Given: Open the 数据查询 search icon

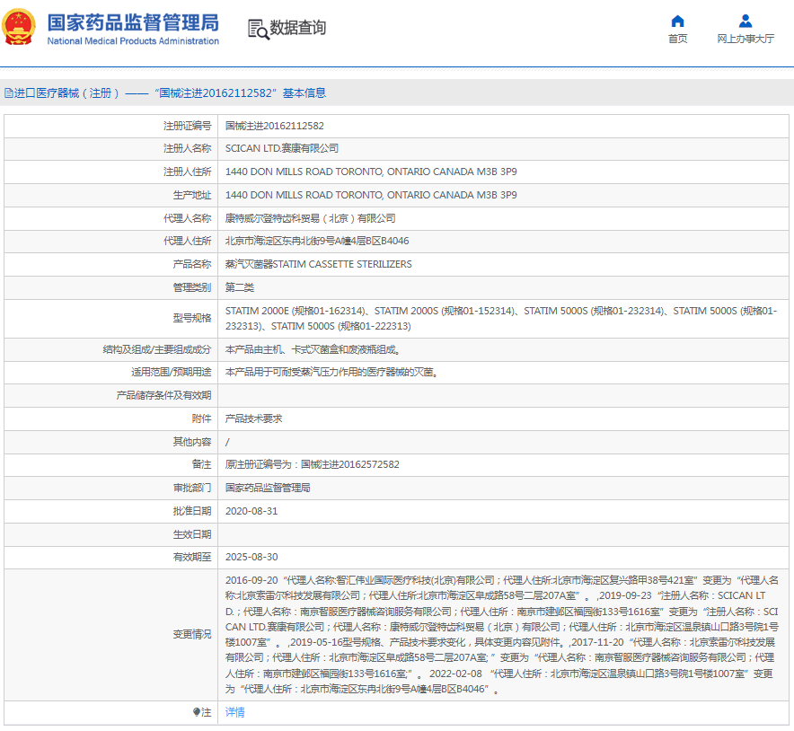Looking at the screenshot, I should pyautogui.click(x=259, y=29).
